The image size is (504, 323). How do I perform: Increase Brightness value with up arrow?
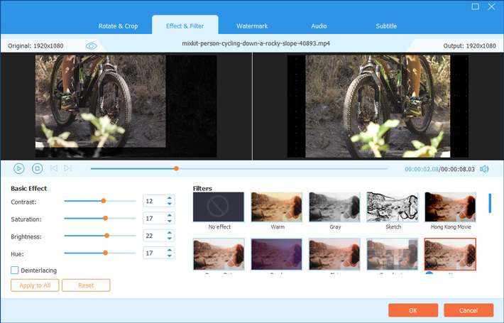[x=169, y=232]
